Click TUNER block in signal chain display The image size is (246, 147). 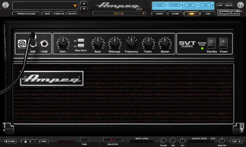click(x=159, y=5)
